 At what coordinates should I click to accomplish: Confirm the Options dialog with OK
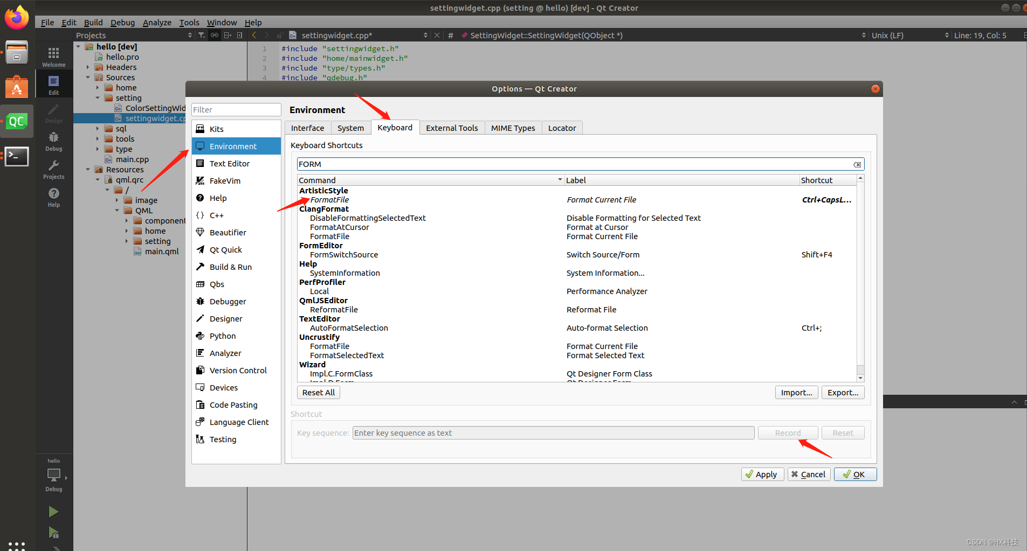(x=856, y=475)
